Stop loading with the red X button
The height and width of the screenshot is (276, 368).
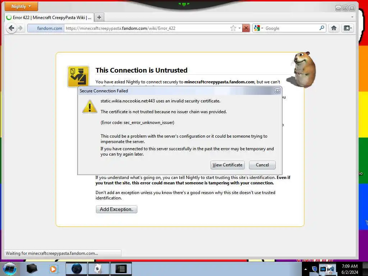[246, 28]
